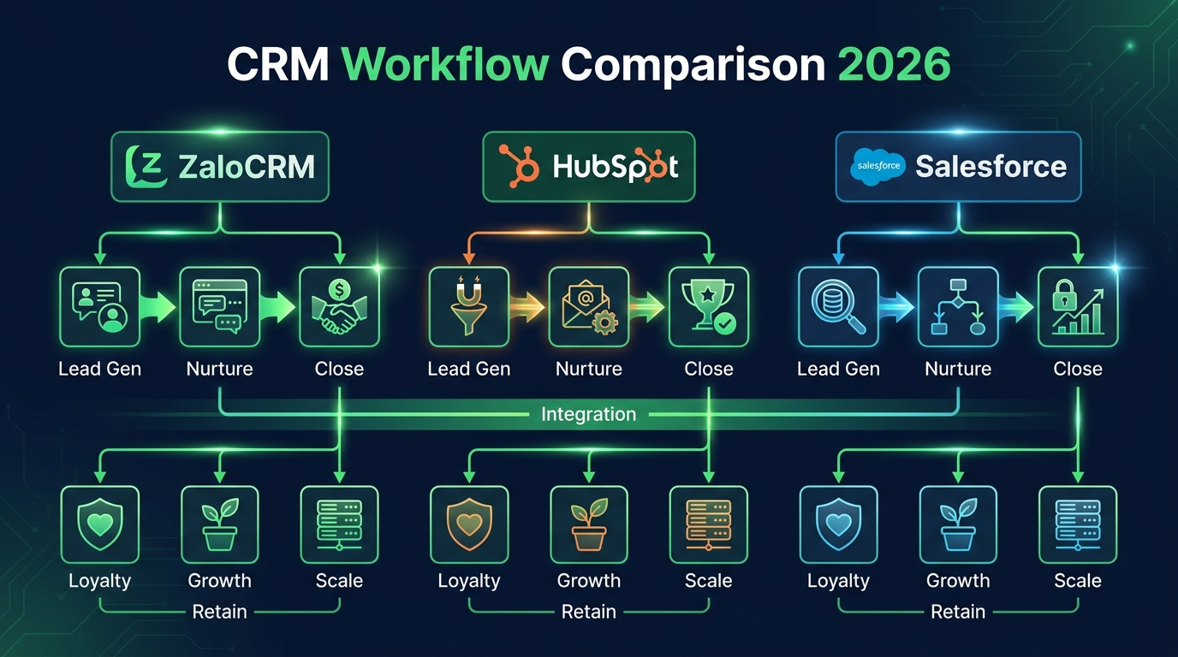Click the Salesforce Scale server icon
Viewport: 1178px width, 657px height.
coord(1078,524)
